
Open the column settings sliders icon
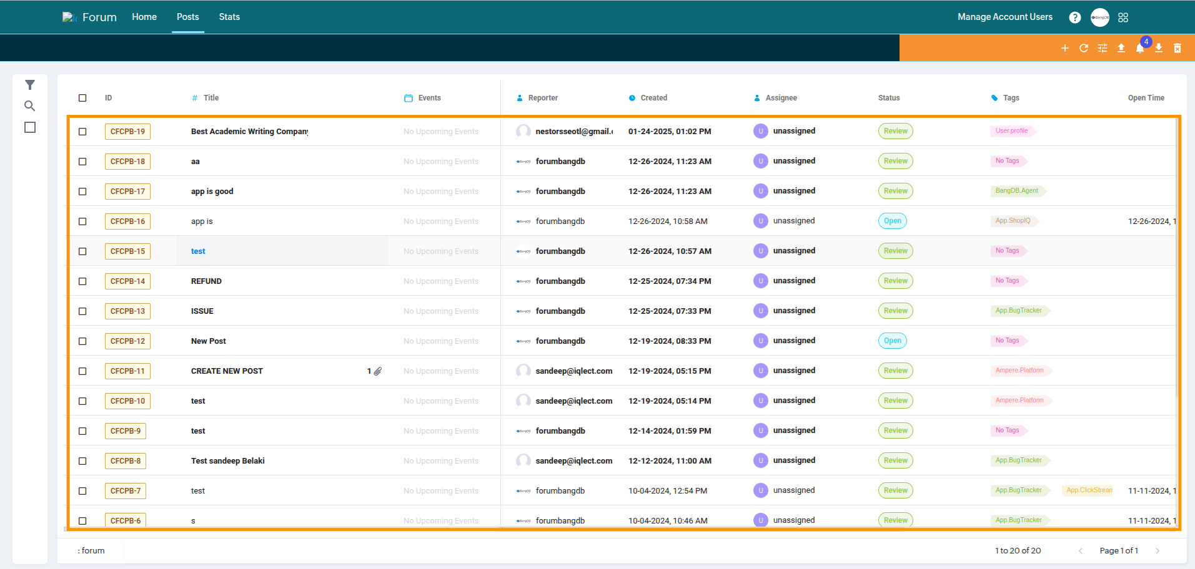(x=1103, y=48)
